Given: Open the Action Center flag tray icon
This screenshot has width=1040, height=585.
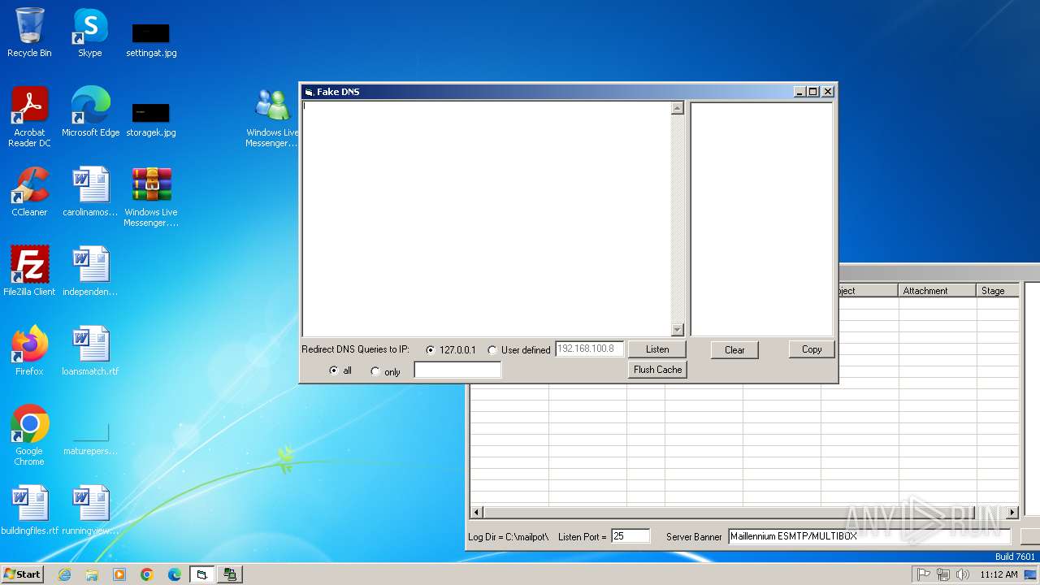Looking at the screenshot, I should pos(924,574).
